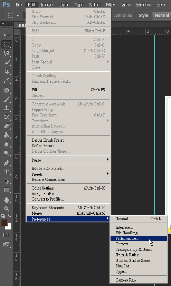Select the Rectangular Marquee tool
This screenshot has height=286, width=171.
pos(7,44)
